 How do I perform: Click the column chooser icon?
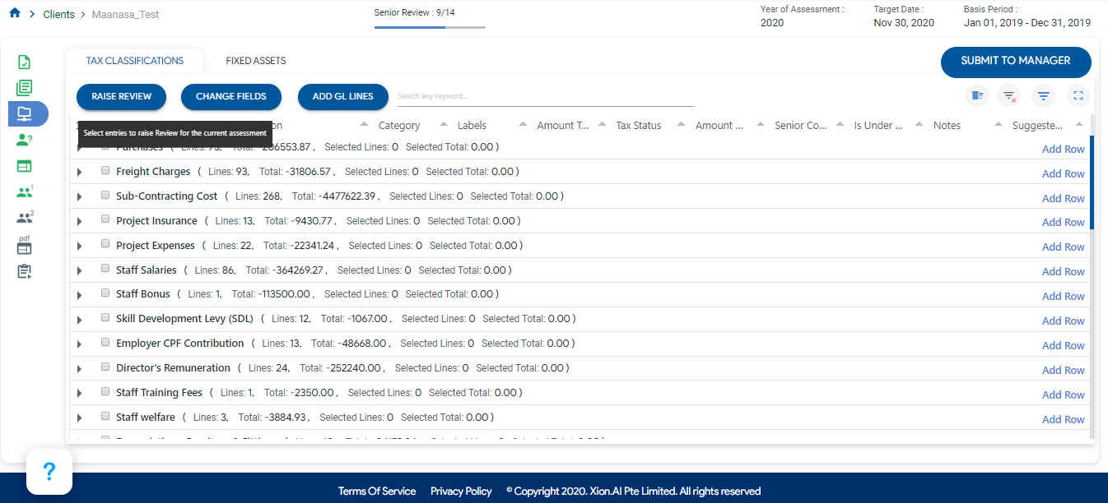point(977,96)
